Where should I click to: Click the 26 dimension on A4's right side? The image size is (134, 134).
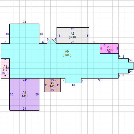(37, 94)
